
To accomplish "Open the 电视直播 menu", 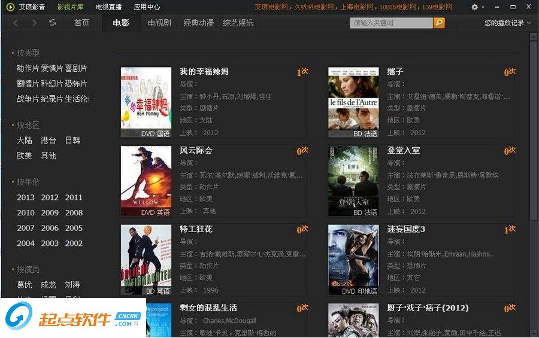I will [x=108, y=7].
